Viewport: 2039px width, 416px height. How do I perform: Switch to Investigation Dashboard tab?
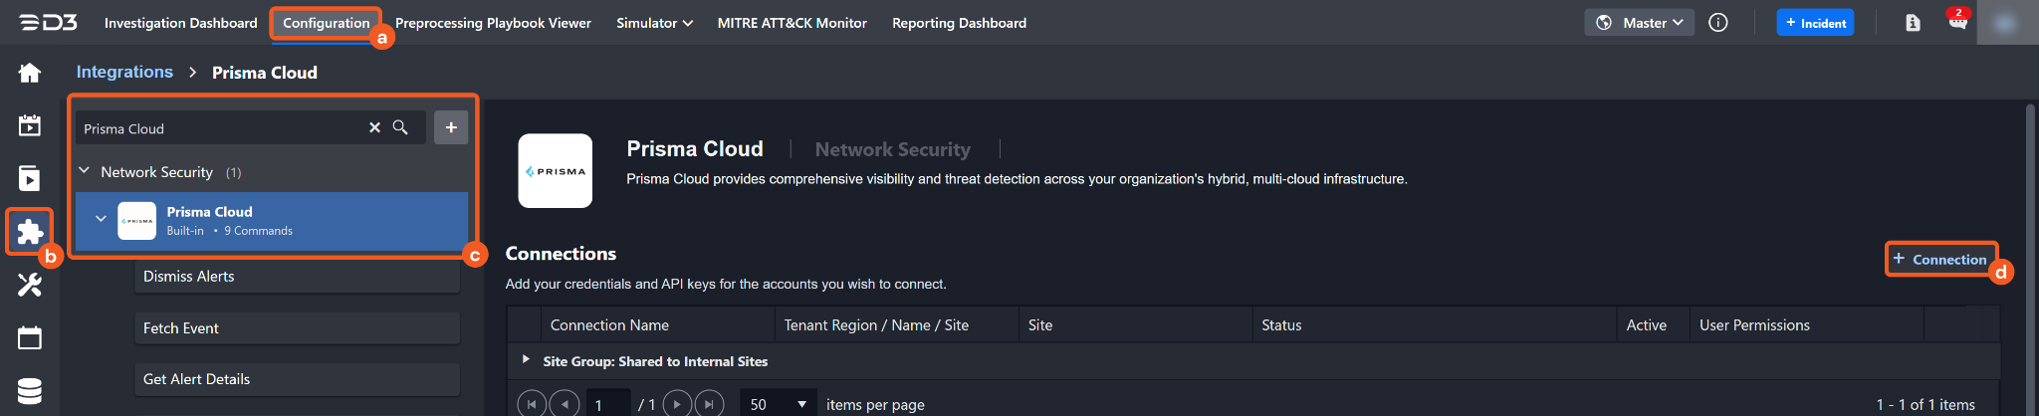[x=180, y=23]
